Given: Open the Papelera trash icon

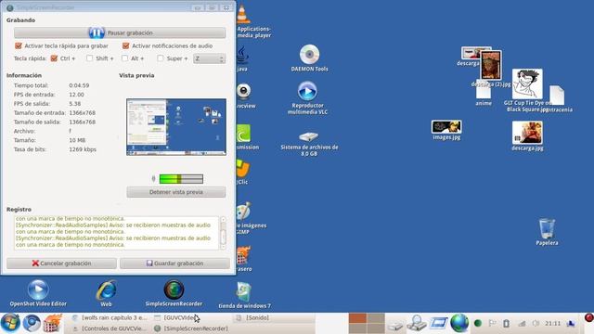Looking at the screenshot, I should pyautogui.click(x=547, y=228).
